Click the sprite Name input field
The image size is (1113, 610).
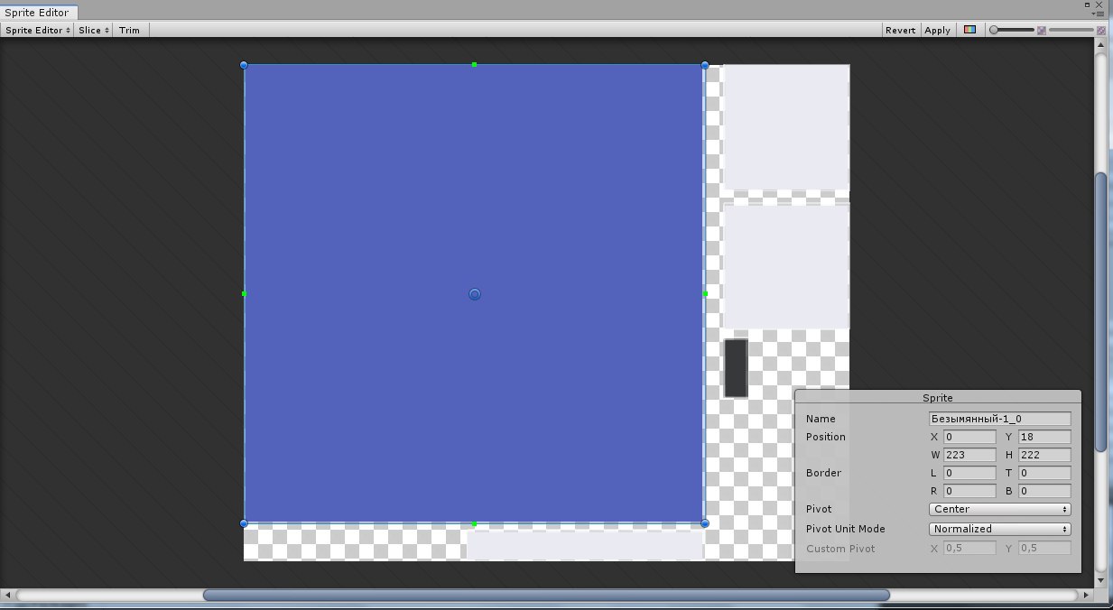pyautogui.click(x=1000, y=419)
